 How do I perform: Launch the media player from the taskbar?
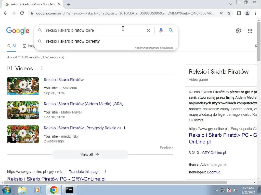(x=38, y=190)
